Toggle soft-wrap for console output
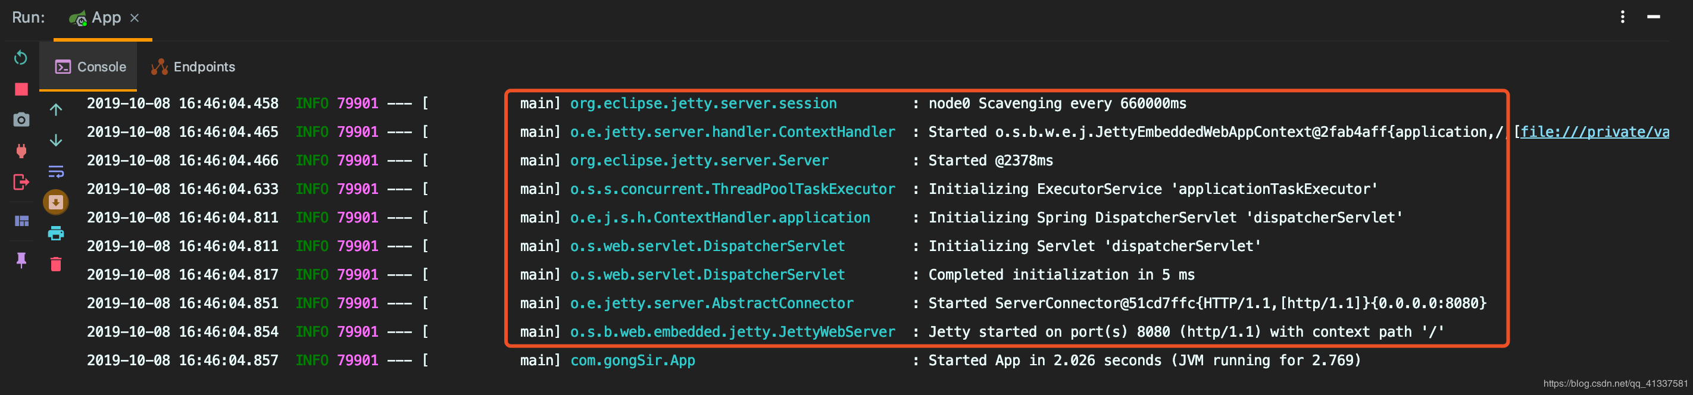Image resolution: width=1693 pixels, height=395 pixels. point(56,171)
